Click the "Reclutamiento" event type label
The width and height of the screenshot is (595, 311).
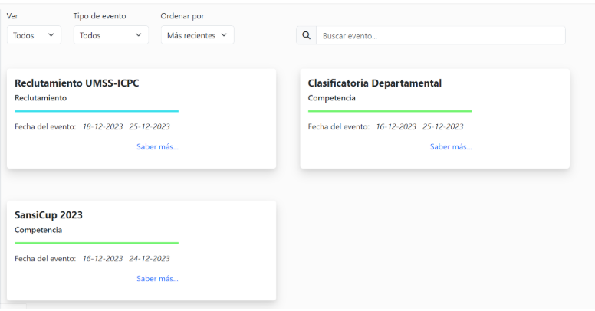point(41,98)
